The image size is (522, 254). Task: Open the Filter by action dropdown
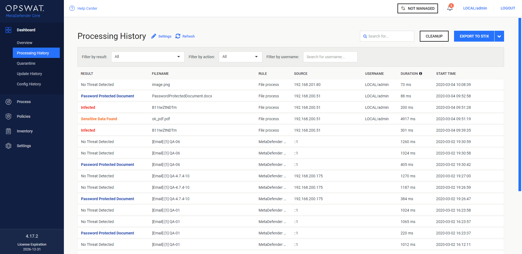pyautogui.click(x=240, y=57)
